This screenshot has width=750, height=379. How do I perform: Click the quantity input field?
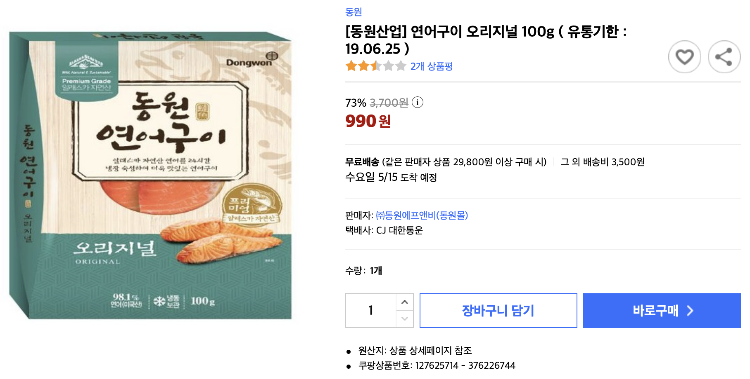(x=371, y=311)
